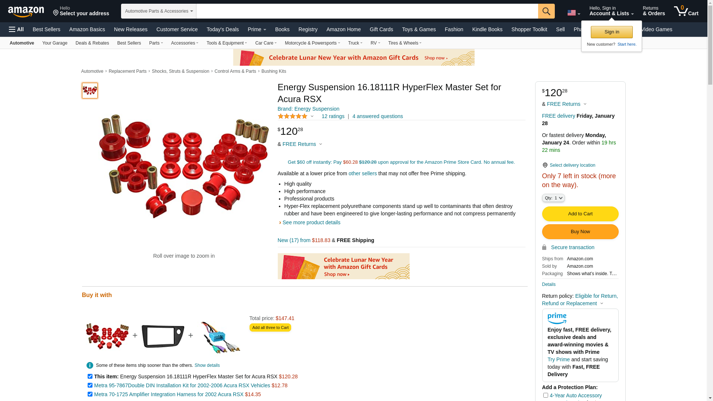
Task: Check the 4-Year Auto Accessory protection plan
Action: (546, 395)
